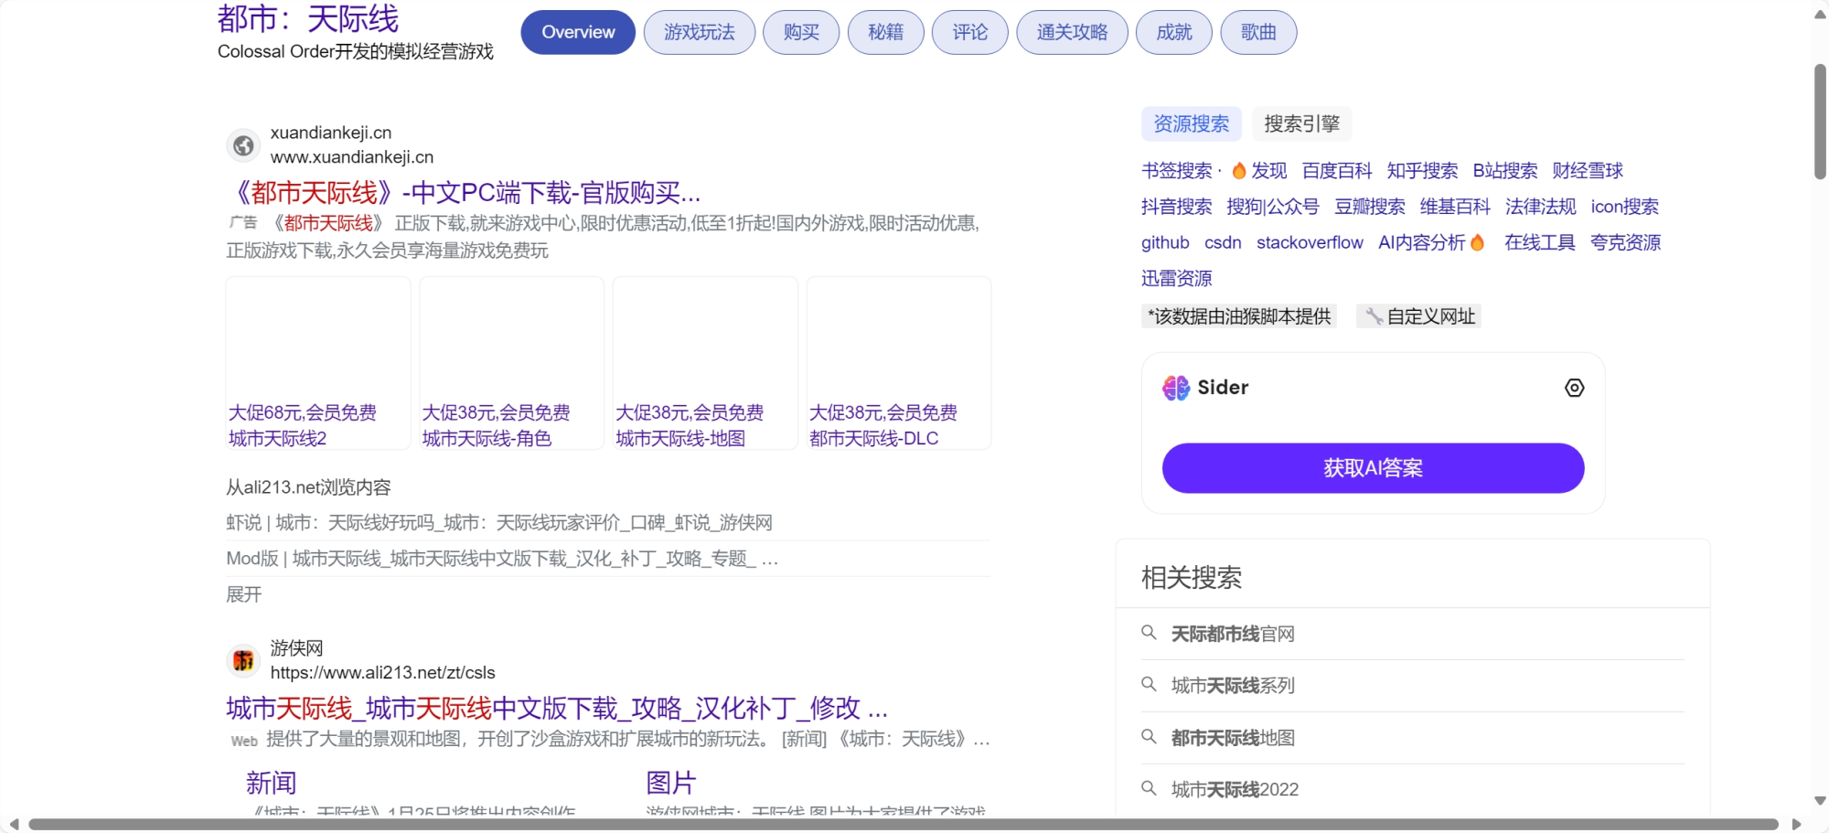Click the vertical scrollbar down arrow
This screenshot has height=833, width=1829.
(1820, 800)
